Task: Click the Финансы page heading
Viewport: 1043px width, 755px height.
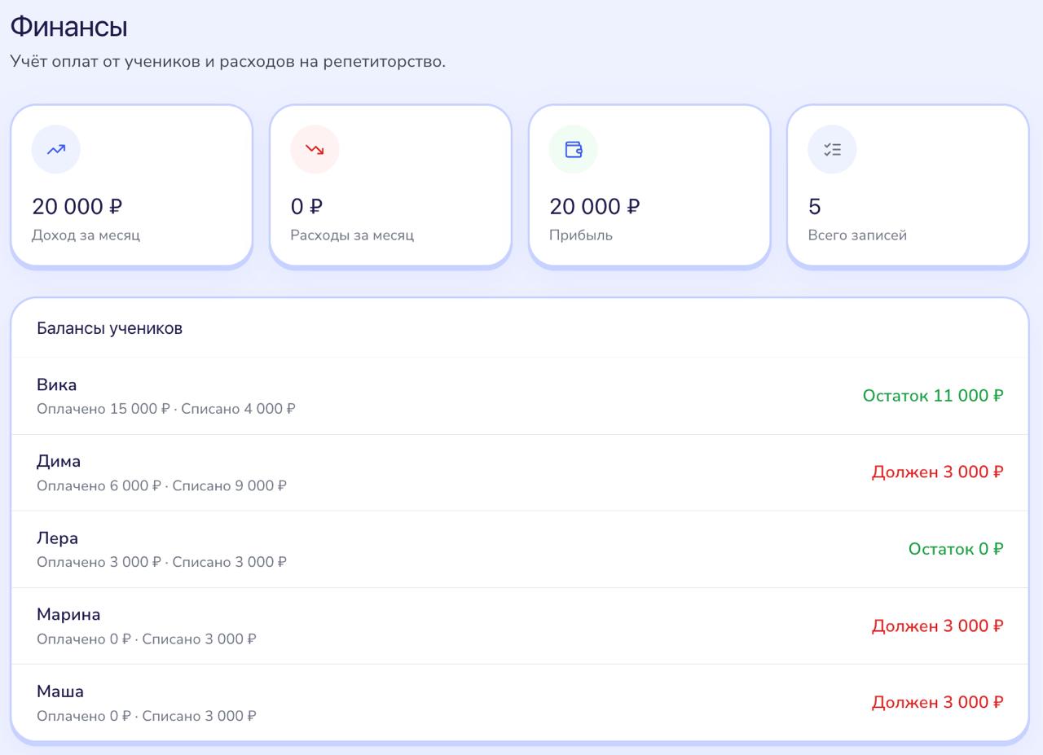Action: point(68,26)
